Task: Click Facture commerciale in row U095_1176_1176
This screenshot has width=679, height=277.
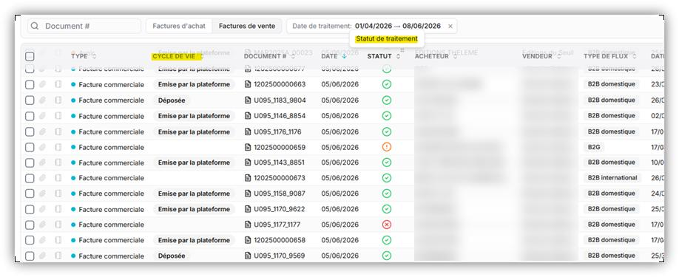Action: coord(111,131)
